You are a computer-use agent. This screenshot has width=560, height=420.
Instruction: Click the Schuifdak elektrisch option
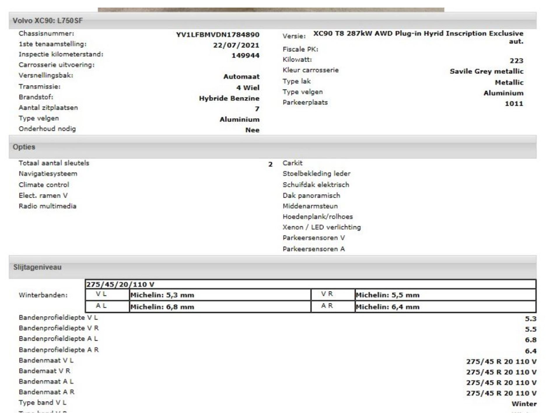[x=316, y=185]
